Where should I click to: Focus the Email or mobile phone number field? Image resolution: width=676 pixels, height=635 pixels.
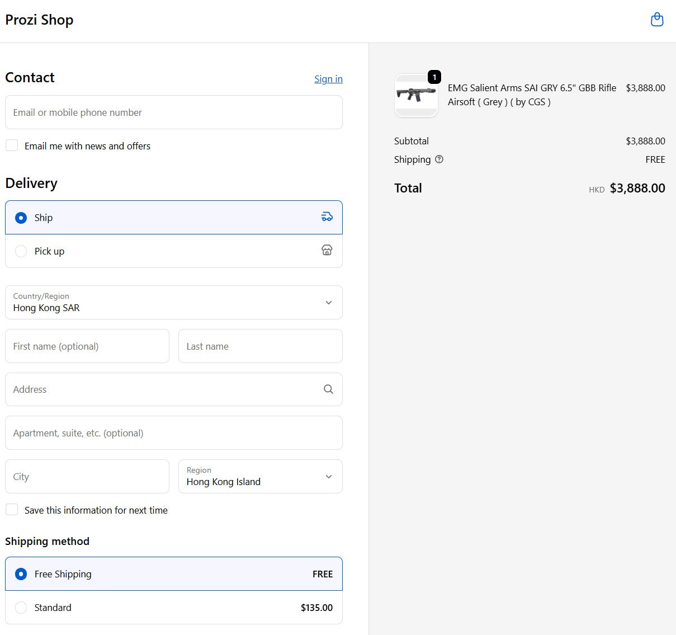(x=173, y=112)
